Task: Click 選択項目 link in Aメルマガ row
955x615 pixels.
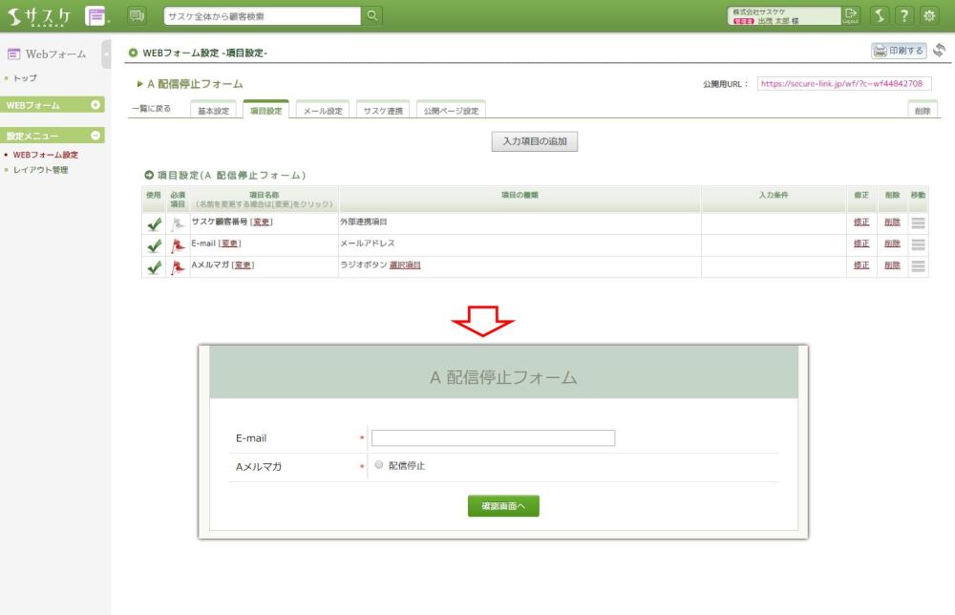Action: pos(405,265)
